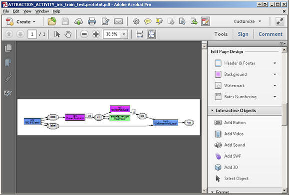Toggle read mode with expand arrows icon

(280, 21)
